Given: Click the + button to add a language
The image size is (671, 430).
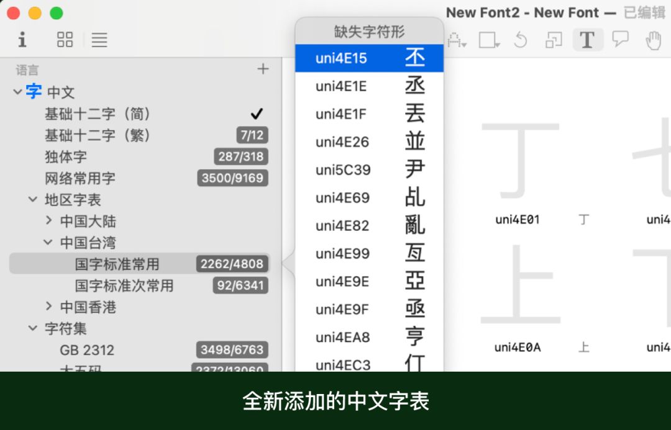Looking at the screenshot, I should click(262, 68).
